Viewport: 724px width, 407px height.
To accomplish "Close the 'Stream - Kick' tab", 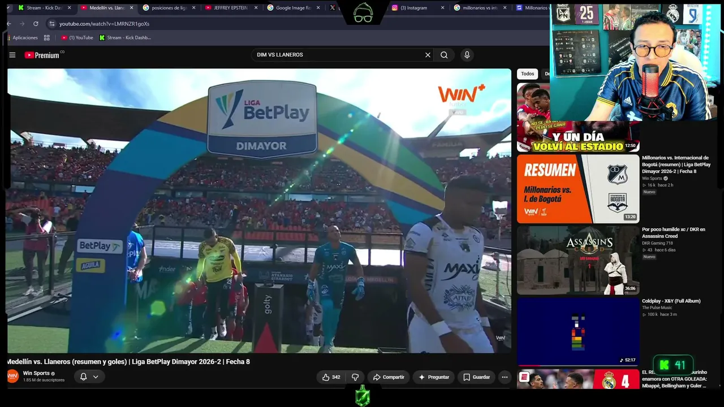I will pyautogui.click(x=69, y=8).
